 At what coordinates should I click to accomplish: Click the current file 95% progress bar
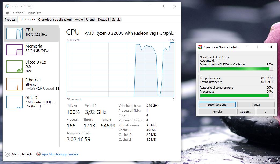click(x=237, y=69)
